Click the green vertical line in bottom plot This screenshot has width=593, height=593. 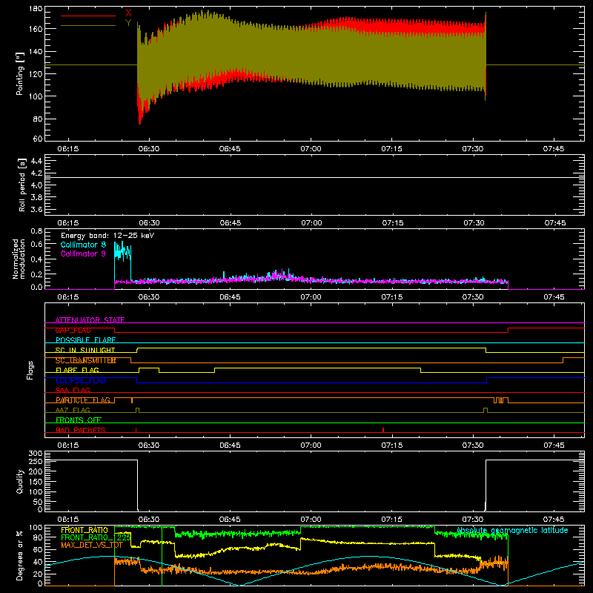point(162,556)
